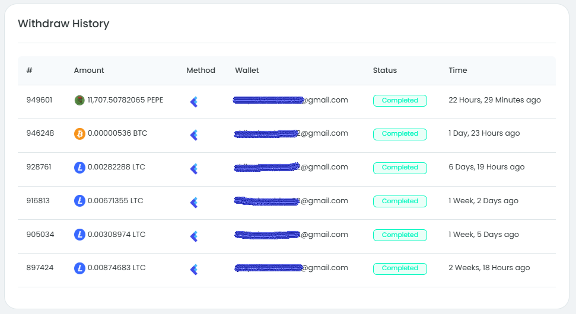Select the Amount column header
The width and height of the screenshot is (576, 314).
[89, 70]
